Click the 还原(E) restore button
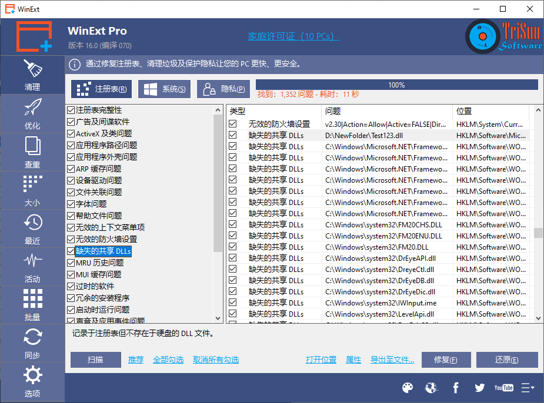The image size is (544, 403). pos(507,360)
